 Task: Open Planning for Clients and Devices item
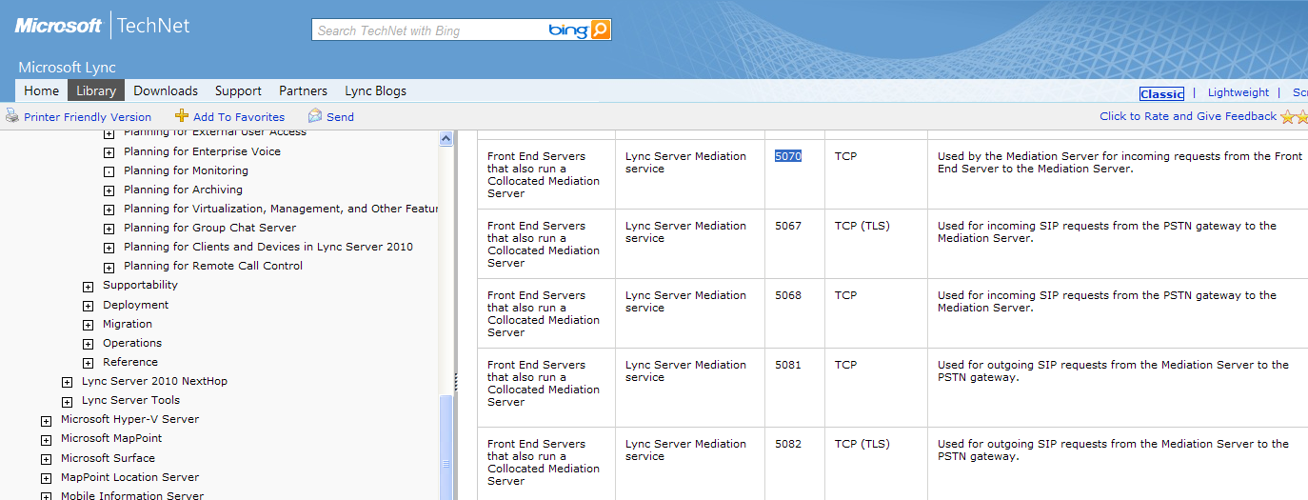[268, 247]
